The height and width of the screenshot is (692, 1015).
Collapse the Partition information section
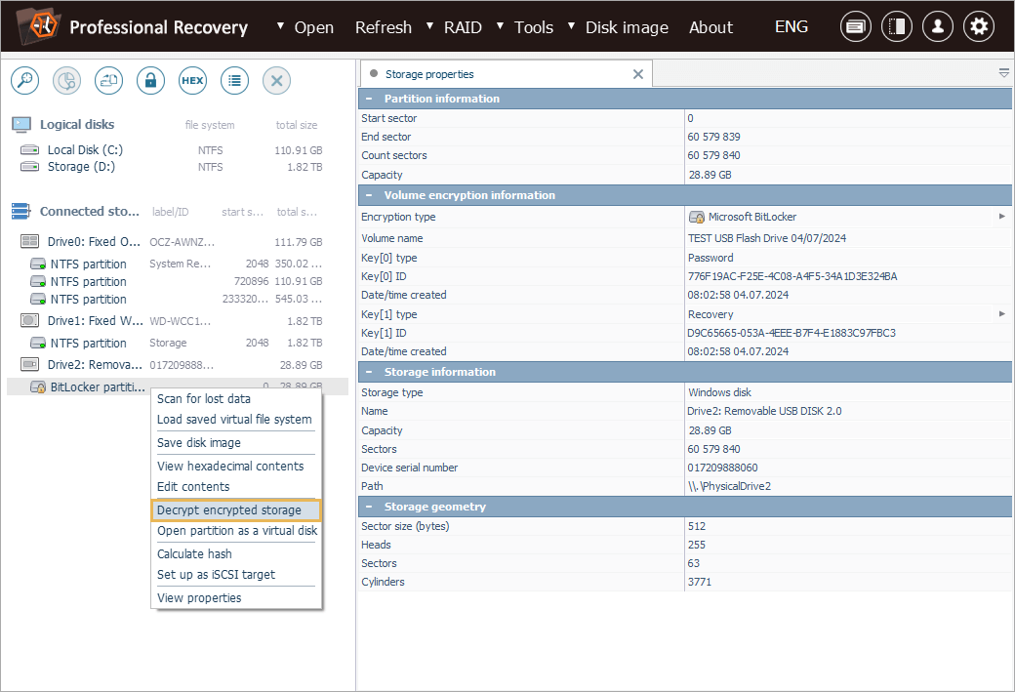[x=369, y=99]
